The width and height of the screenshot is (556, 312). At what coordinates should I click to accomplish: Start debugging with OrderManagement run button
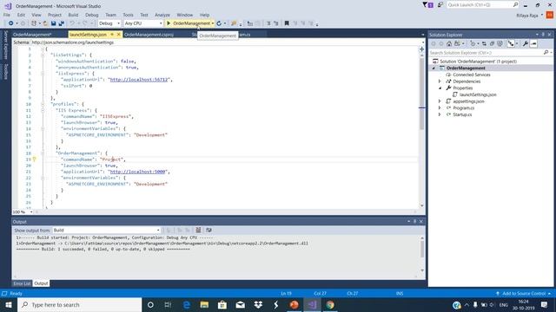click(189, 23)
